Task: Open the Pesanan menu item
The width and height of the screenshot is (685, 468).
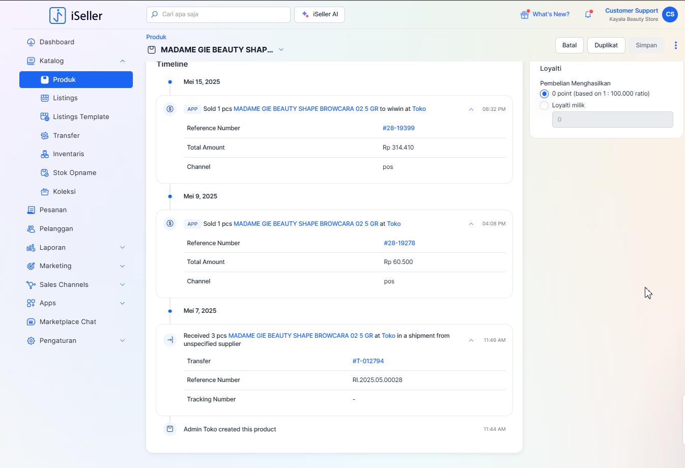Action: (53, 210)
